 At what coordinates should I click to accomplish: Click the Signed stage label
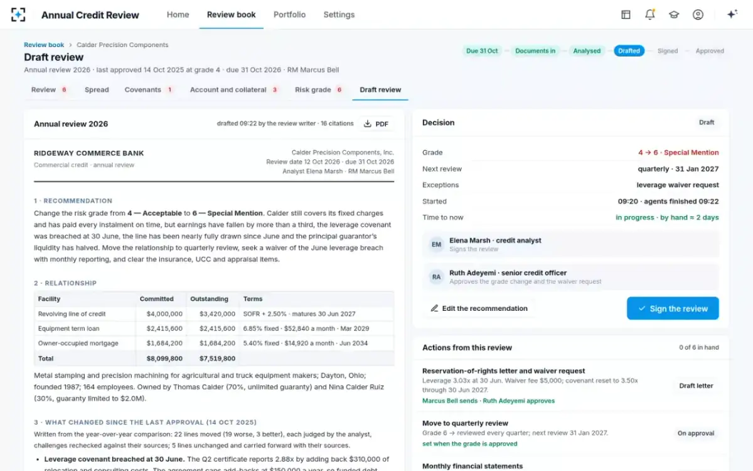668,51
